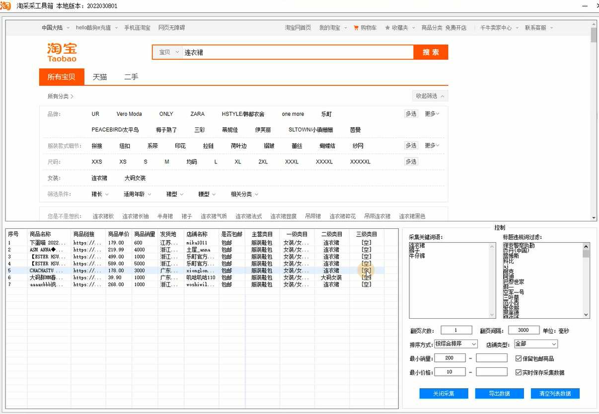Open the 排序方式 sort dropdown
The height and width of the screenshot is (414, 599).
tap(455, 344)
